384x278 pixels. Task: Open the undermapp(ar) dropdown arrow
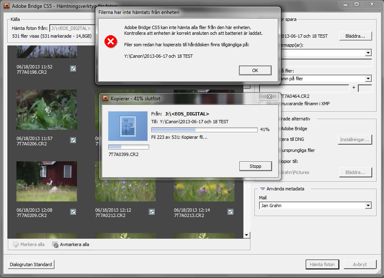pyautogui.click(x=368, y=53)
